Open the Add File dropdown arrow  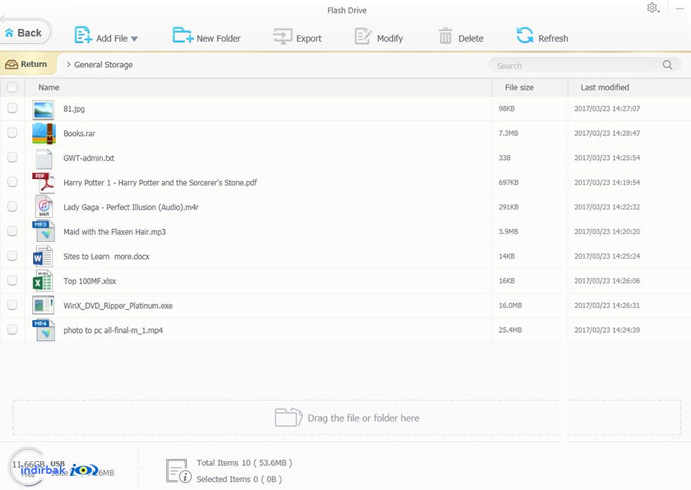pos(135,39)
